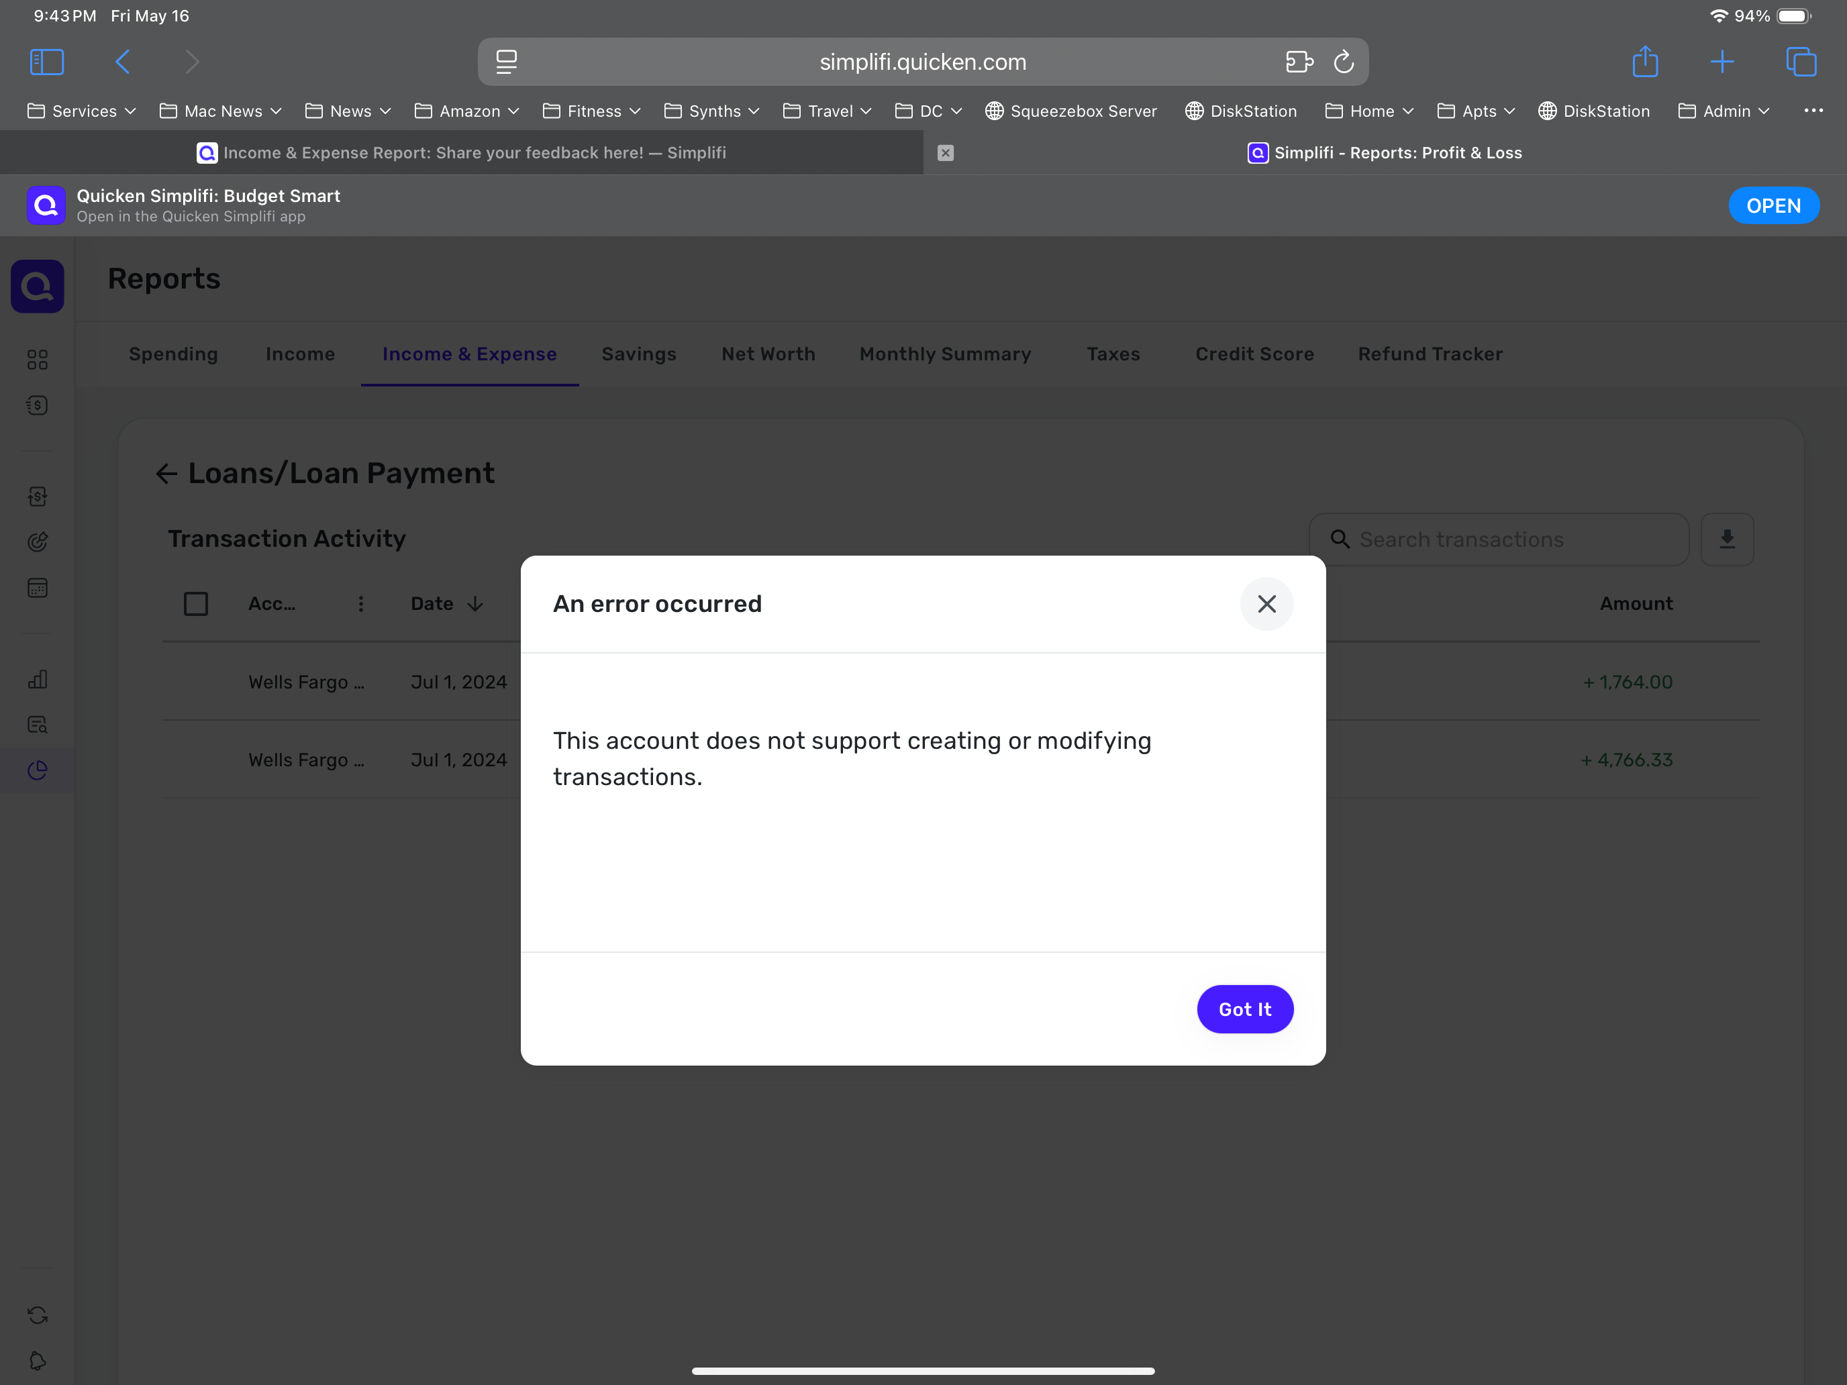Screen dimensions: 1847x1385
Task: Toggle the select-all transactions checkbox
Action: pyautogui.click(x=196, y=604)
